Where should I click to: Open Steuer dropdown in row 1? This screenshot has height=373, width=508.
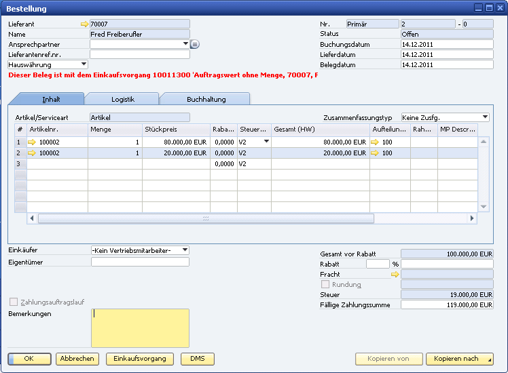click(266, 142)
